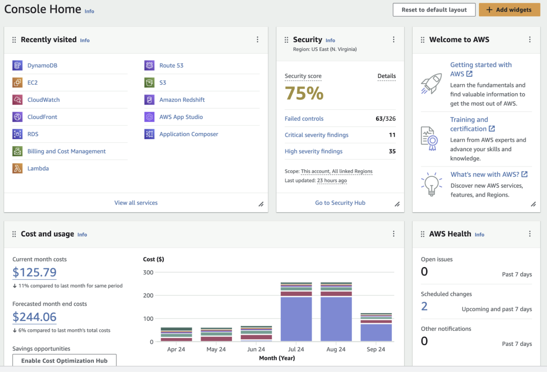Open the Security widget options menu
547x372 pixels.
[x=394, y=40]
